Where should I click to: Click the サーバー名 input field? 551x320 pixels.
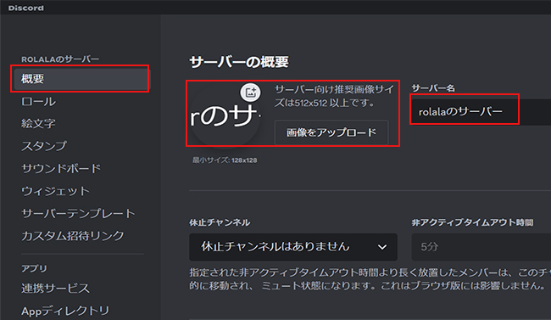pyautogui.click(x=481, y=112)
